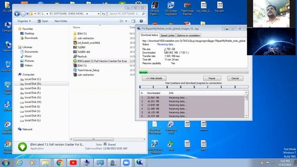This screenshot has height=167, width=297.
Task: Click the Windows Start button
Action: point(6,163)
